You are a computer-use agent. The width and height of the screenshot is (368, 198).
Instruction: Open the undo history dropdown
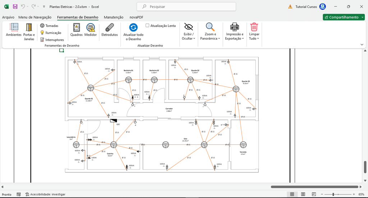point(27,6)
